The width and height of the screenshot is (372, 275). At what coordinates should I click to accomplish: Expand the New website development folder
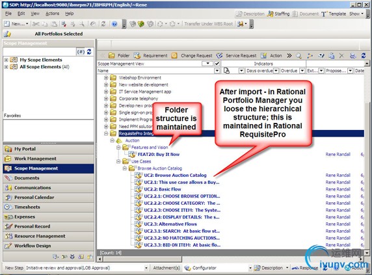point(106,85)
